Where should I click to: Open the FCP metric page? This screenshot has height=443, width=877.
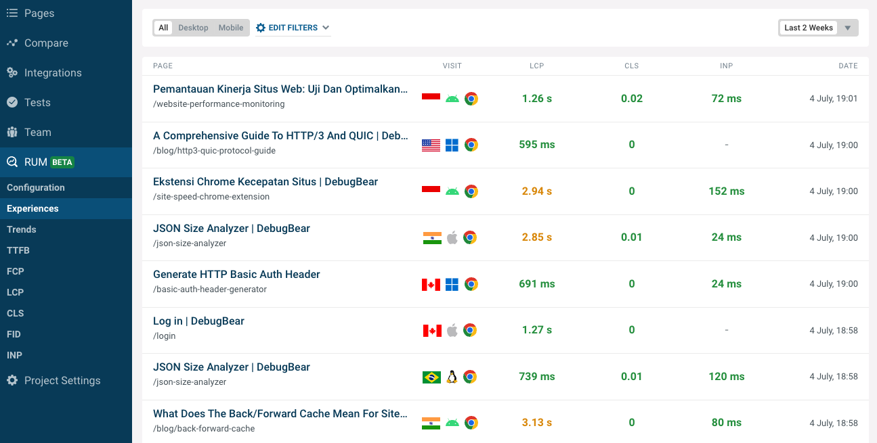66,271
